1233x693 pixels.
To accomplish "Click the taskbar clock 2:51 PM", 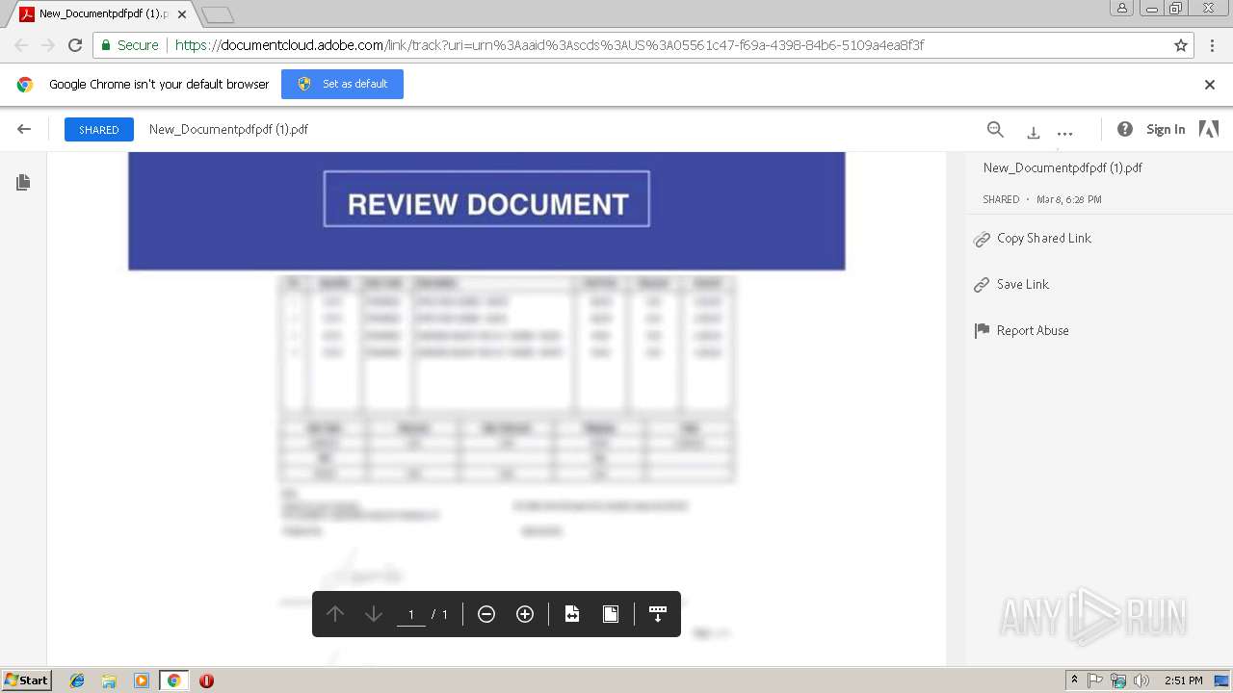I will [1184, 680].
